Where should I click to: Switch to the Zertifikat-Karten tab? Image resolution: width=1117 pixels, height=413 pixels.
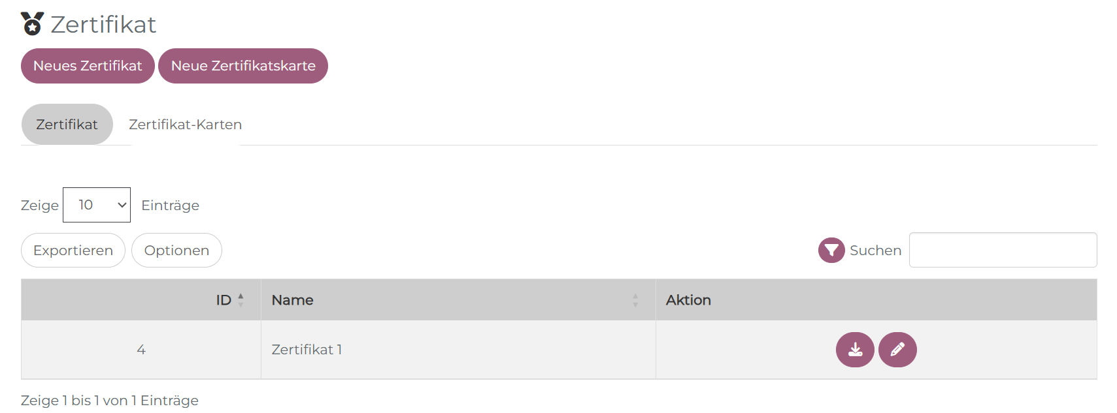tap(185, 125)
